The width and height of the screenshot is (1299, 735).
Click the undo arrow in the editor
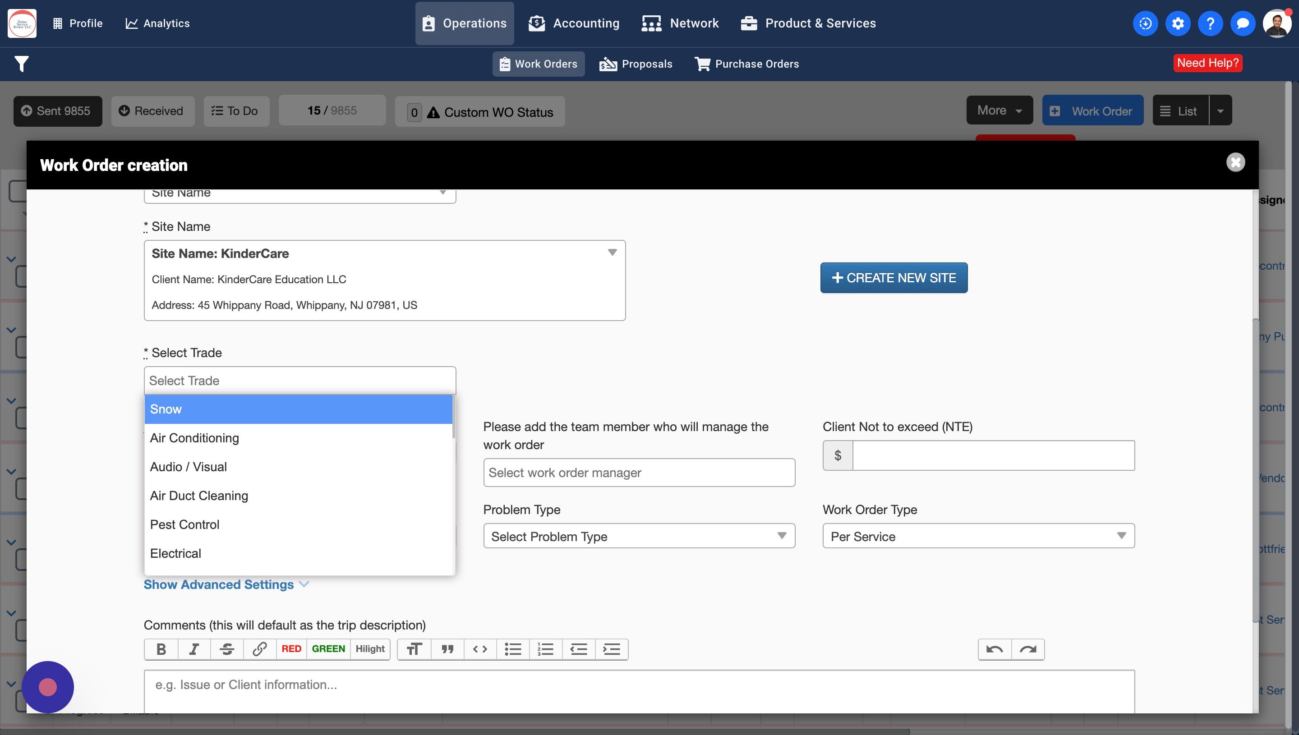[995, 649]
